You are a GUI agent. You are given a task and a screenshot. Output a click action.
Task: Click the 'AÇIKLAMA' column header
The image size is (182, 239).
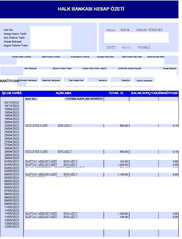point(64,93)
